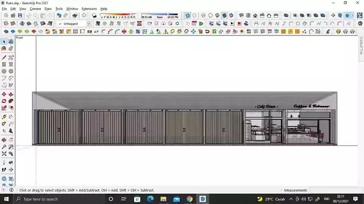Select the Zoom magnifier tool
Image resolution: width=364 pixels, height=204 pixels.
coord(4,147)
